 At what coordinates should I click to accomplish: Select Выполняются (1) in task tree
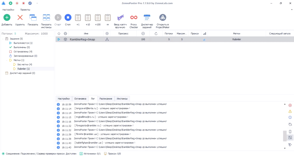click(23, 43)
